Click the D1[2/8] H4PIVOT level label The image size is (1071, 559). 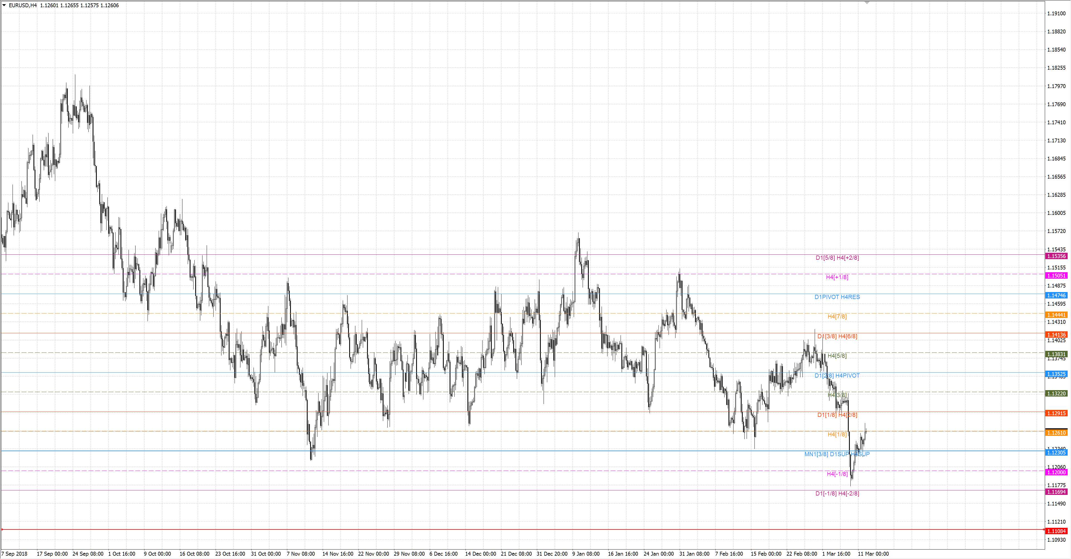[837, 375]
